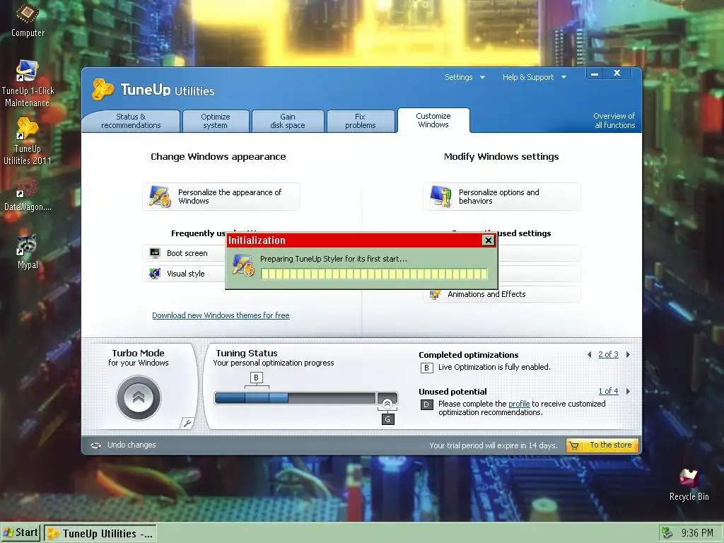
Task: Switch to Gain disk space tab
Action: tap(288, 121)
